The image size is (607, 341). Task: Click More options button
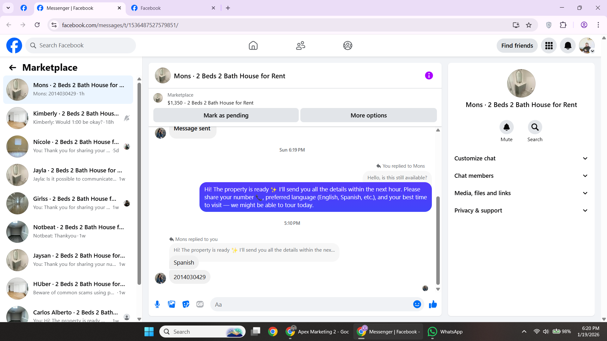[x=368, y=116]
